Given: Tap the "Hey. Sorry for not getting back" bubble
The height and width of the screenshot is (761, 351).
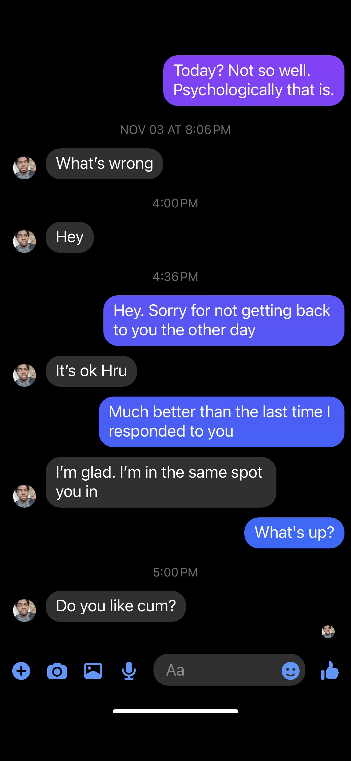Looking at the screenshot, I should click(224, 321).
